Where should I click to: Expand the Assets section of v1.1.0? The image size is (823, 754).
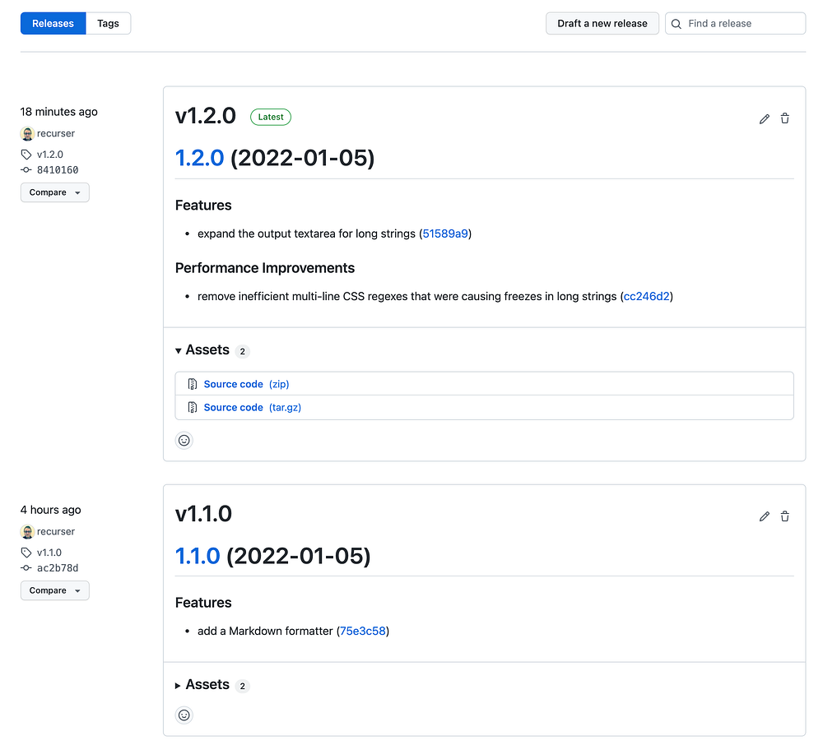(202, 685)
